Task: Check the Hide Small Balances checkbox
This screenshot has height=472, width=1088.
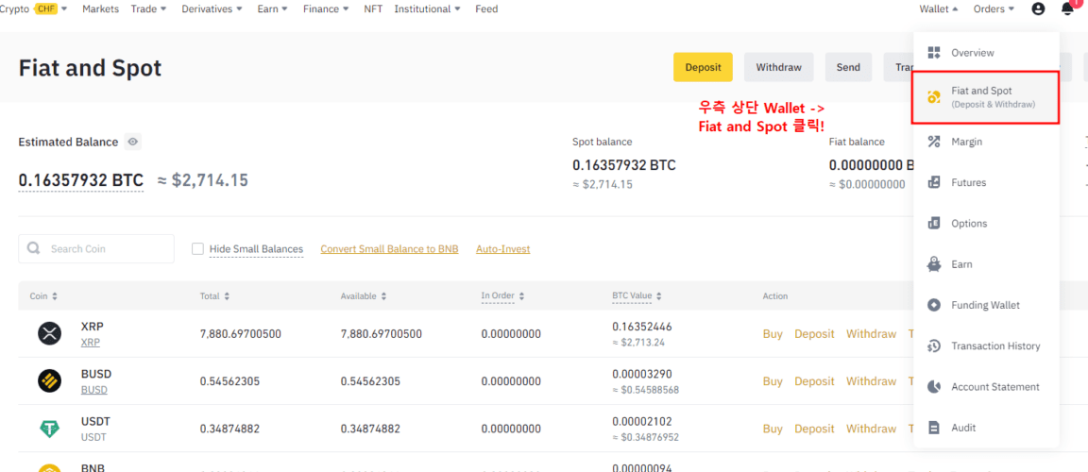Action: click(x=197, y=249)
